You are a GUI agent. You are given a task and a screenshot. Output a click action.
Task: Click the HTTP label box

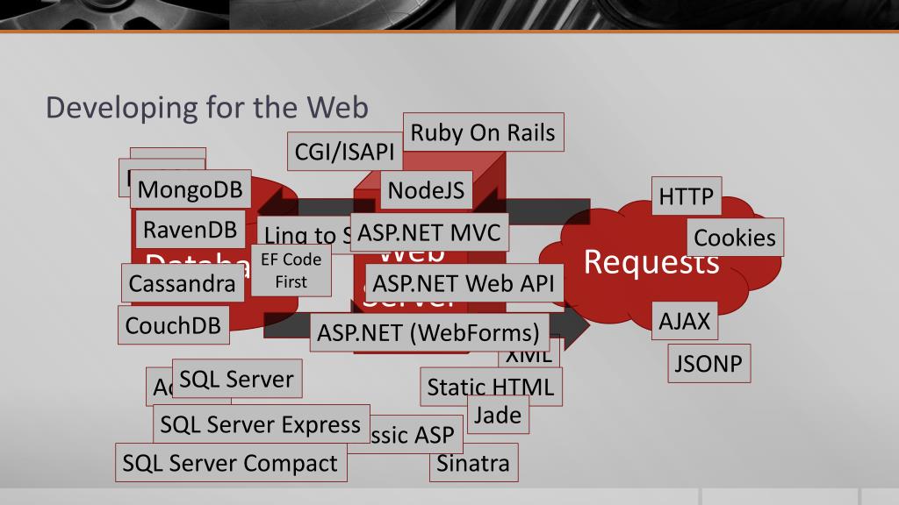click(687, 196)
